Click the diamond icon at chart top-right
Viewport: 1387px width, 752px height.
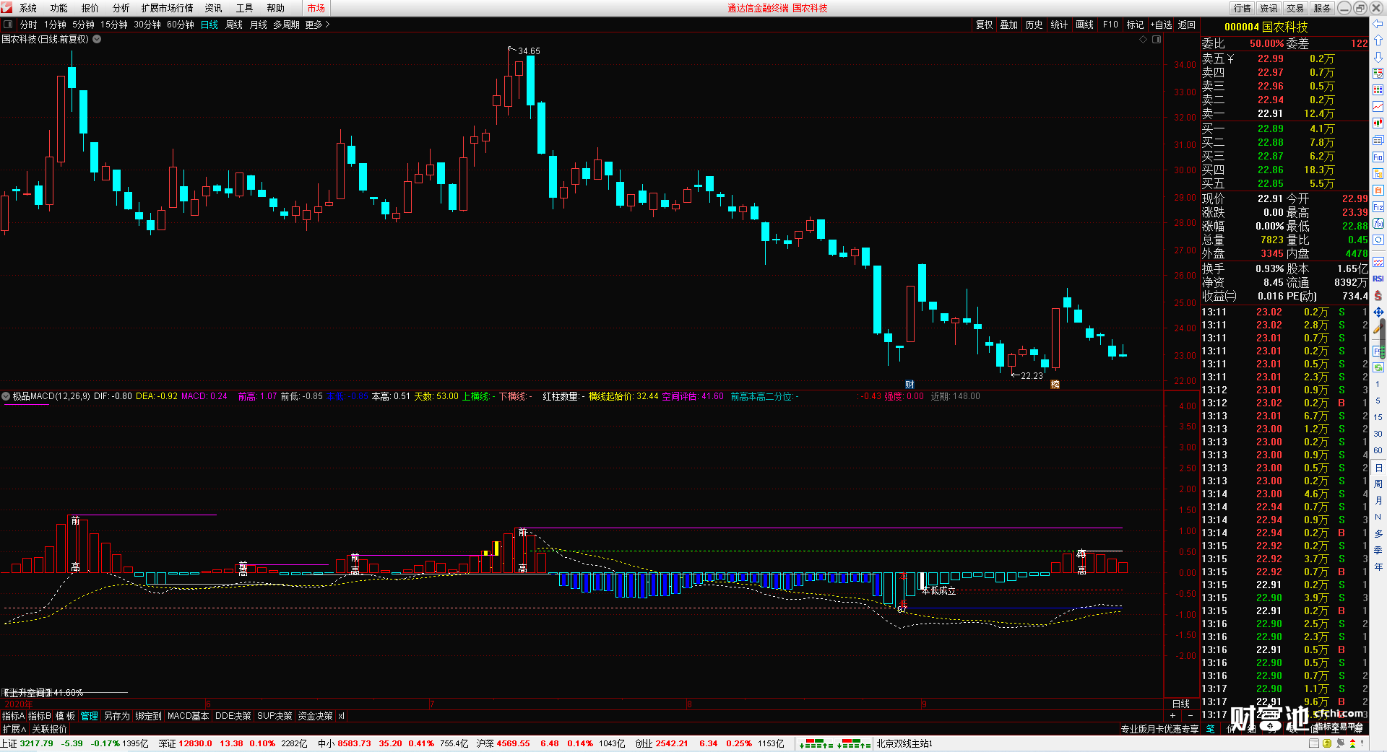pos(1144,40)
